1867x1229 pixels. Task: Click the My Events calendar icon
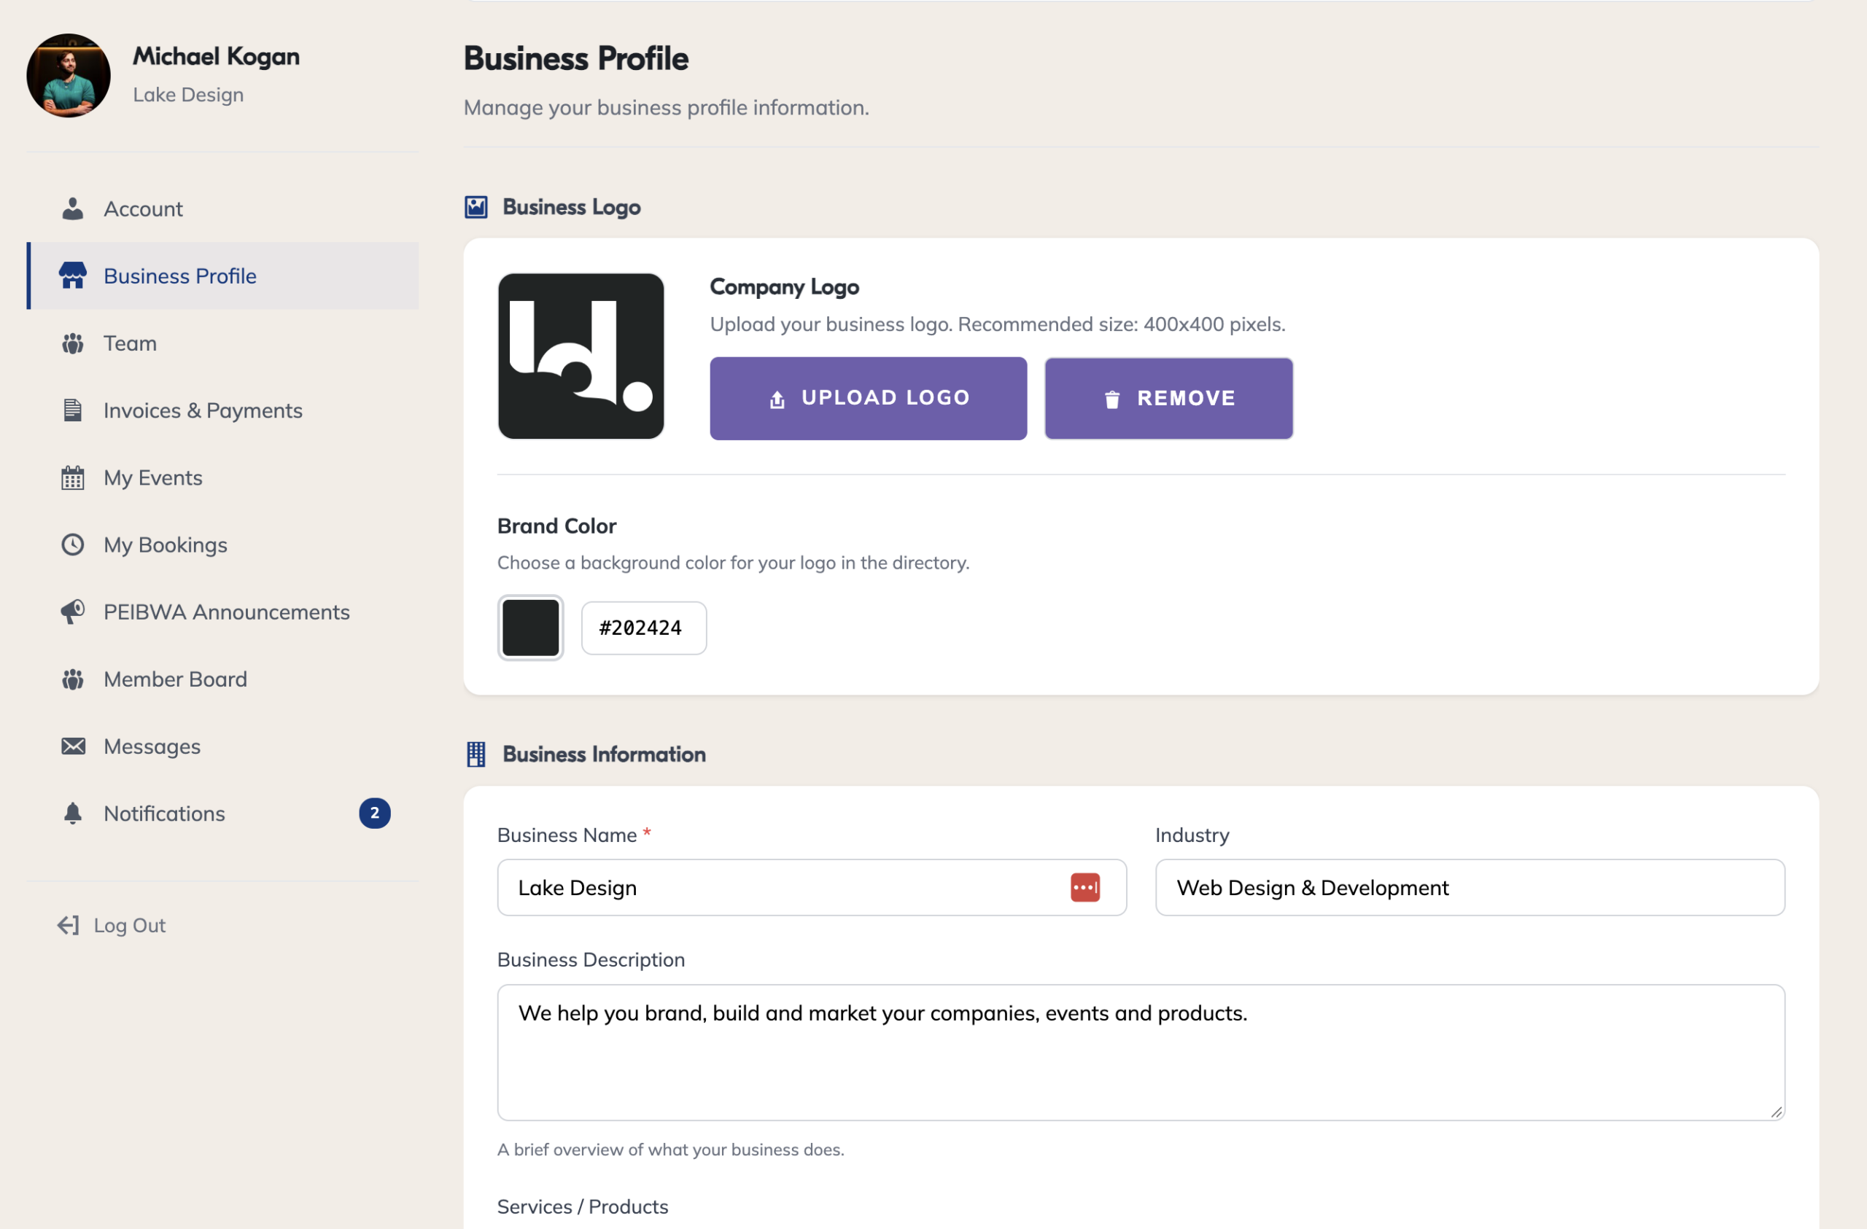(x=73, y=477)
